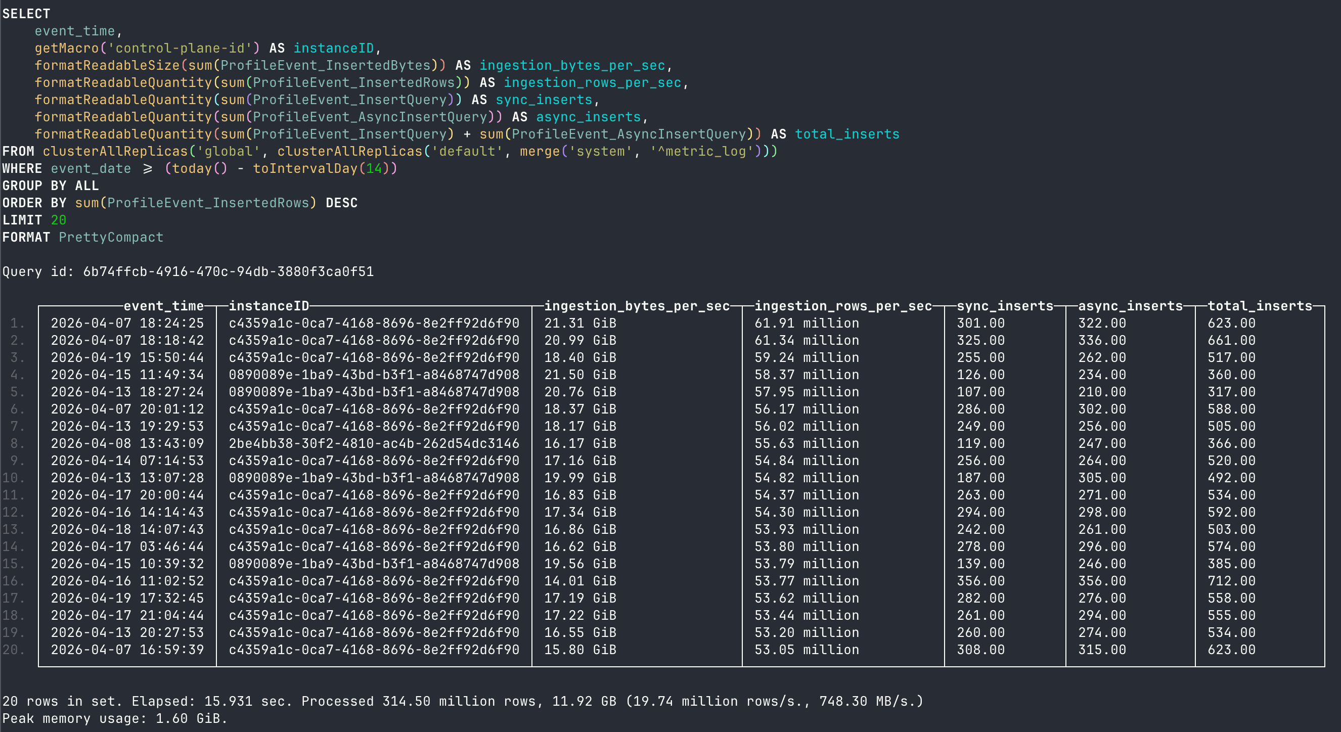Click event time 2026-04-08 13:43:09
Screen dimensions: 1341x732
(127, 443)
